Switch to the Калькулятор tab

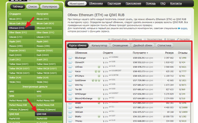coord(99,46)
